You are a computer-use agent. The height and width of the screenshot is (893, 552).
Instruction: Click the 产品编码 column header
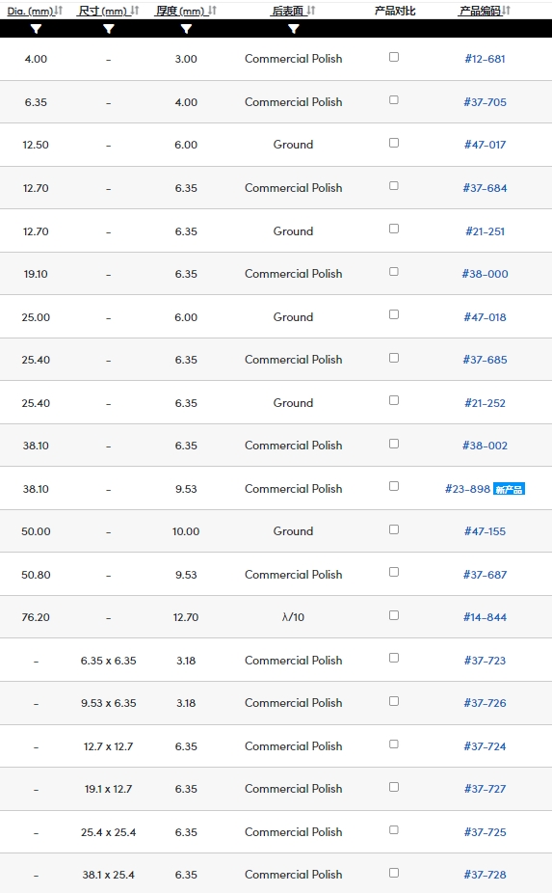481,11
